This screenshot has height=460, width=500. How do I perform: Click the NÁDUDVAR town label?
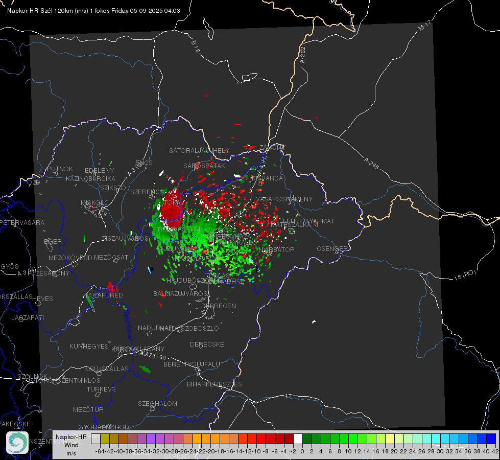(x=155, y=328)
